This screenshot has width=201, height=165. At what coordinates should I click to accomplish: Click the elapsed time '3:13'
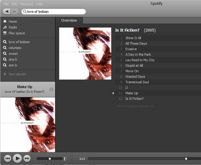tap(82, 159)
